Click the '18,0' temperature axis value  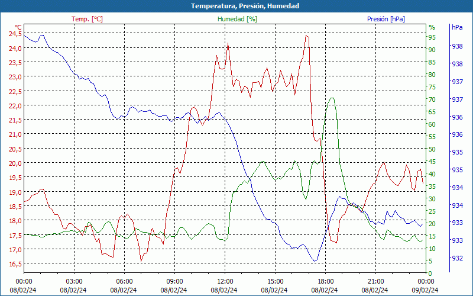[15, 221]
